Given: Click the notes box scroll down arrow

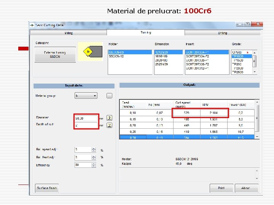Looking at the screenshot, I should (x=257, y=178).
